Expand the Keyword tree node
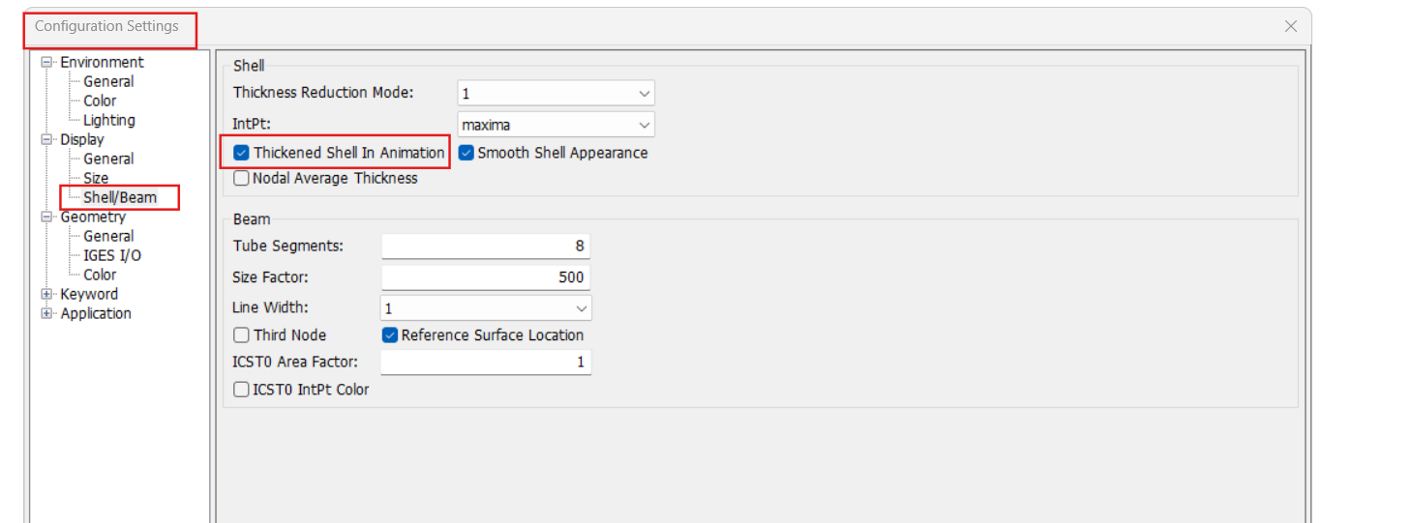 46,295
